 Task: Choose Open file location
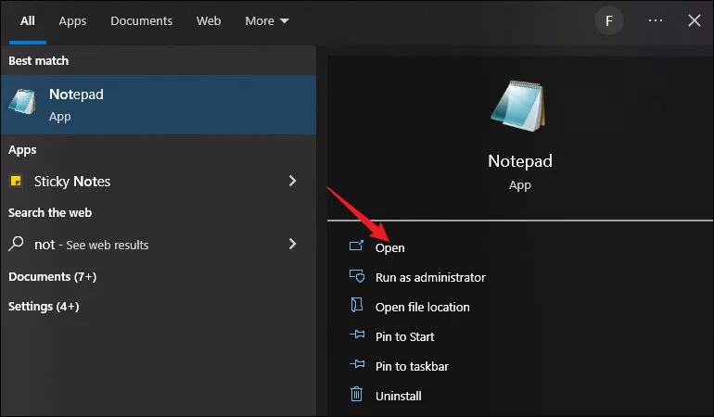[422, 308]
